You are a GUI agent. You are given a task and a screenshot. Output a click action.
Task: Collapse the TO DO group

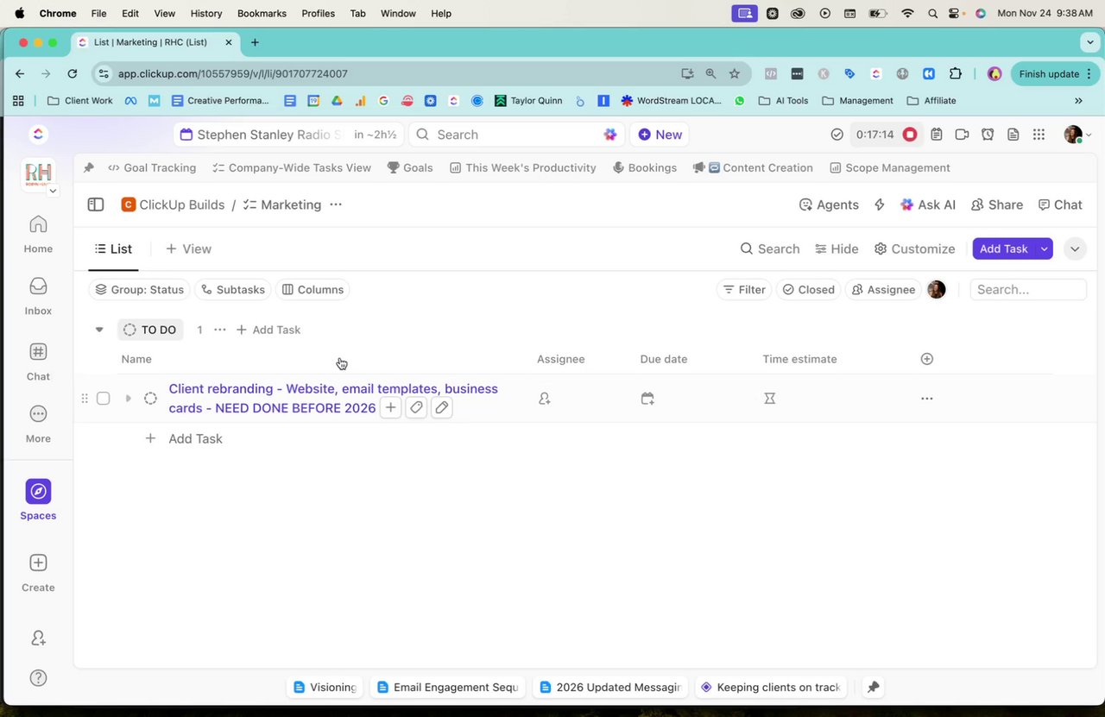99,330
